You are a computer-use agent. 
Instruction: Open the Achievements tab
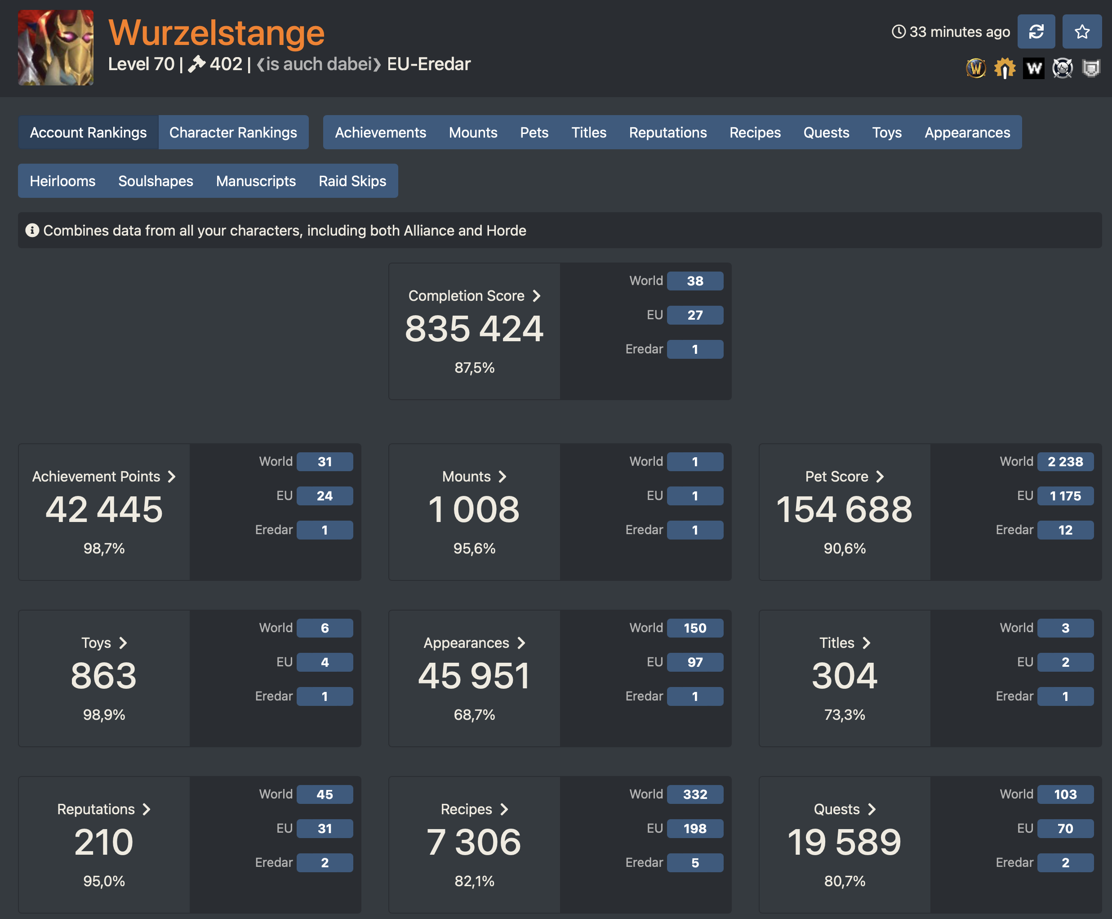pos(380,132)
